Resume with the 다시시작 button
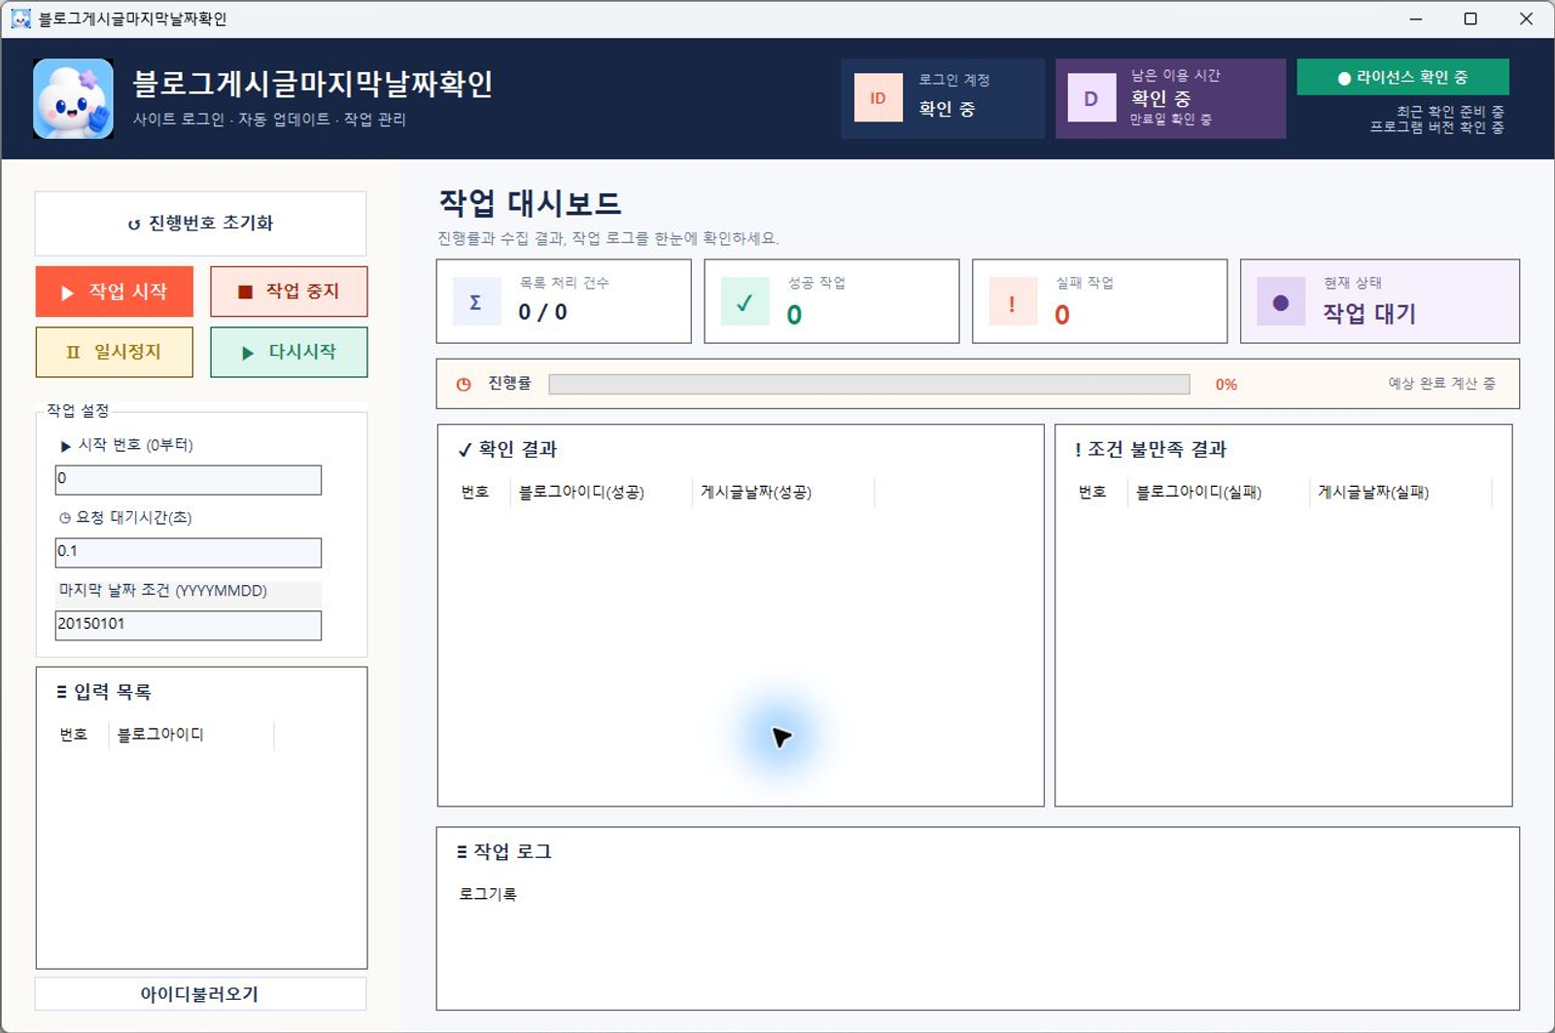Viewport: 1555px width, 1033px height. point(289,352)
